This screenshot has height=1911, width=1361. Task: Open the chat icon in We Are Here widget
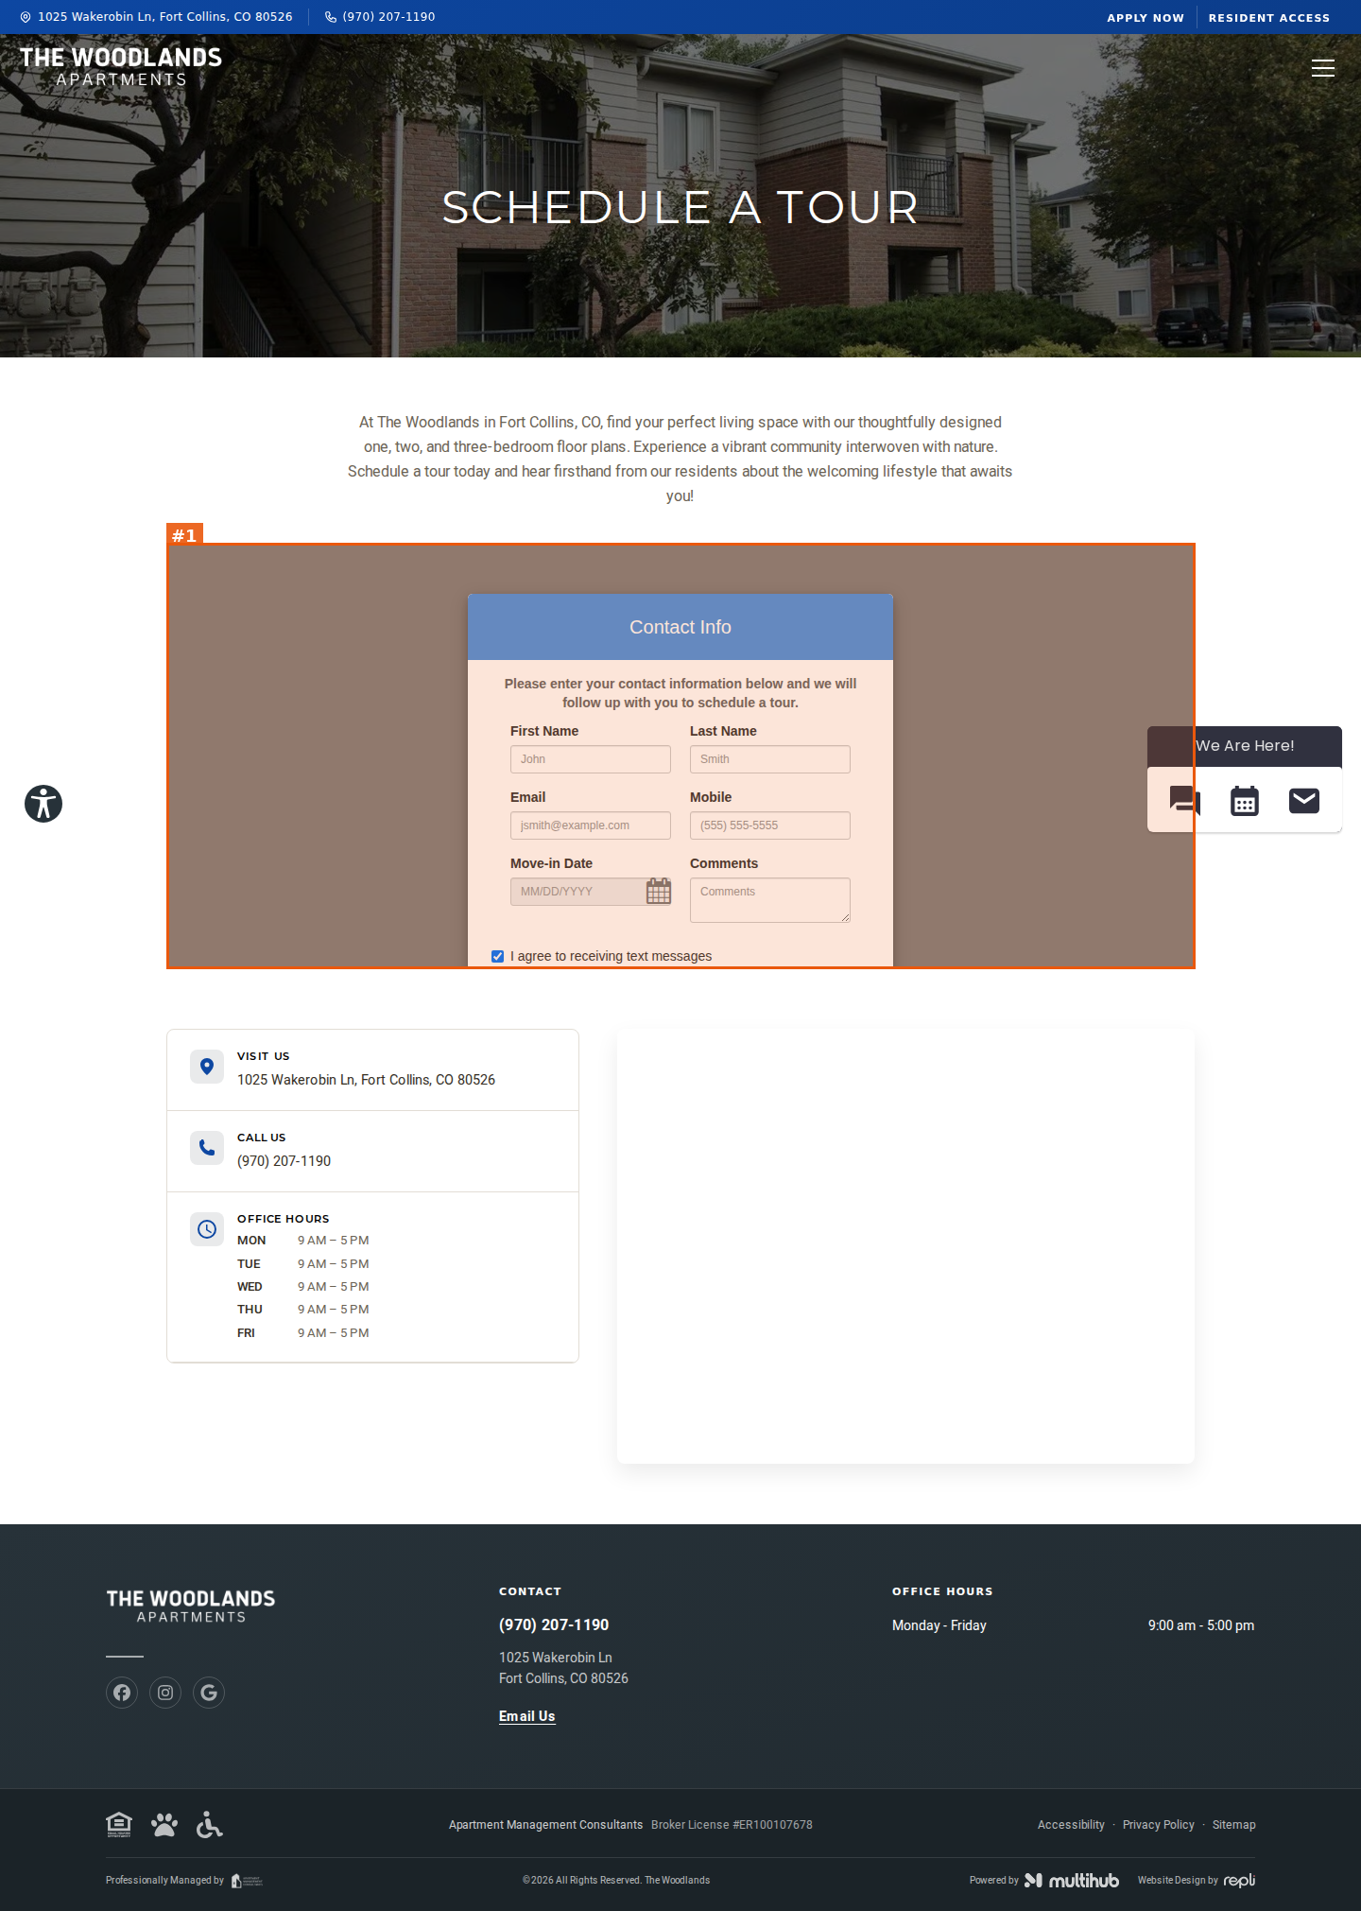coord(1184,801)
